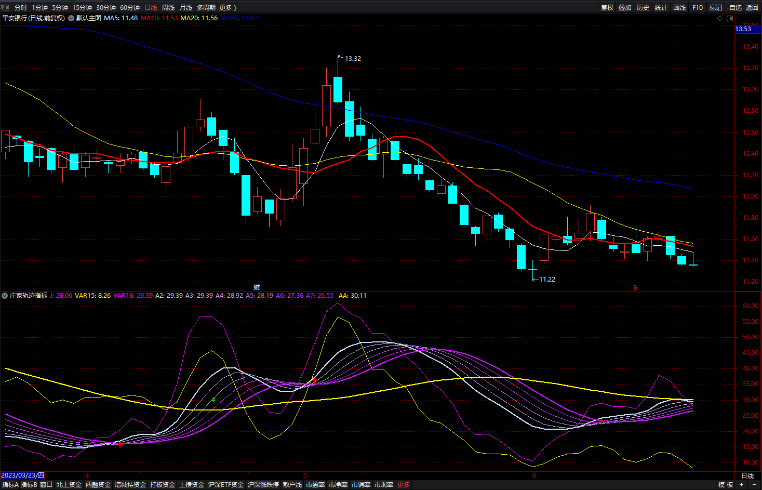Click the green marker in the indicator panel
762x490 pixels.
[x=213, y=400]
